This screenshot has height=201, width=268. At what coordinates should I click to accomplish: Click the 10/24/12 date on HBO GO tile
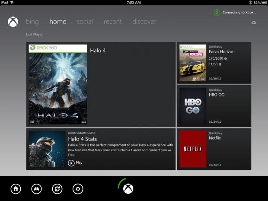(215, 122)
